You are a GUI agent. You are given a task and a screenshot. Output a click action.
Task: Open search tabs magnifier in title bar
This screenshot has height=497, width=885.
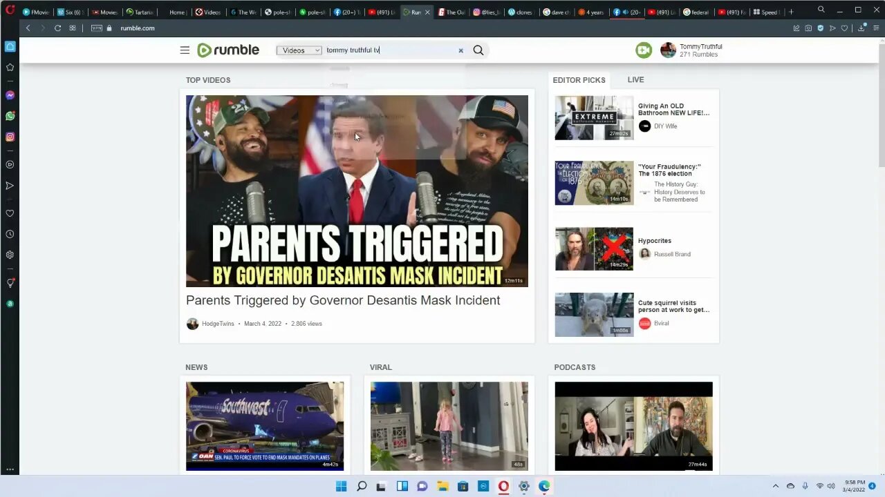click(x=821, y=10)
